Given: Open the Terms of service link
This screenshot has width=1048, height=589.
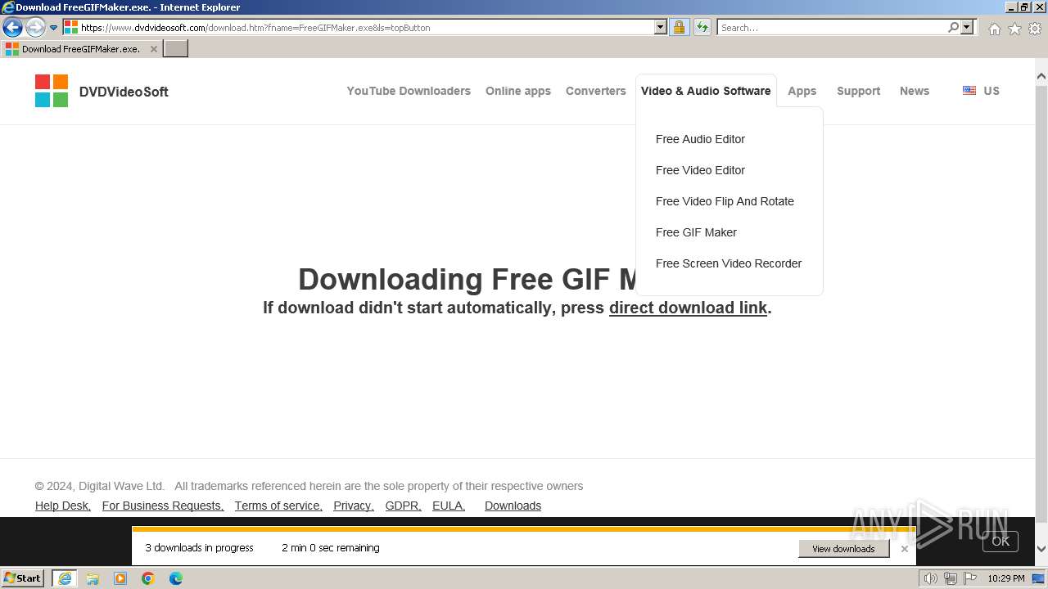Looking at the screenshot, I should point(278,506).
